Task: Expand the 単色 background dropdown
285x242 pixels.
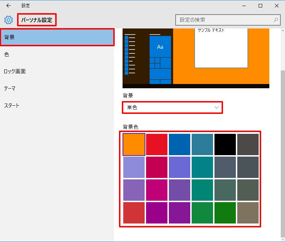Action: click(x=172, y=107)
